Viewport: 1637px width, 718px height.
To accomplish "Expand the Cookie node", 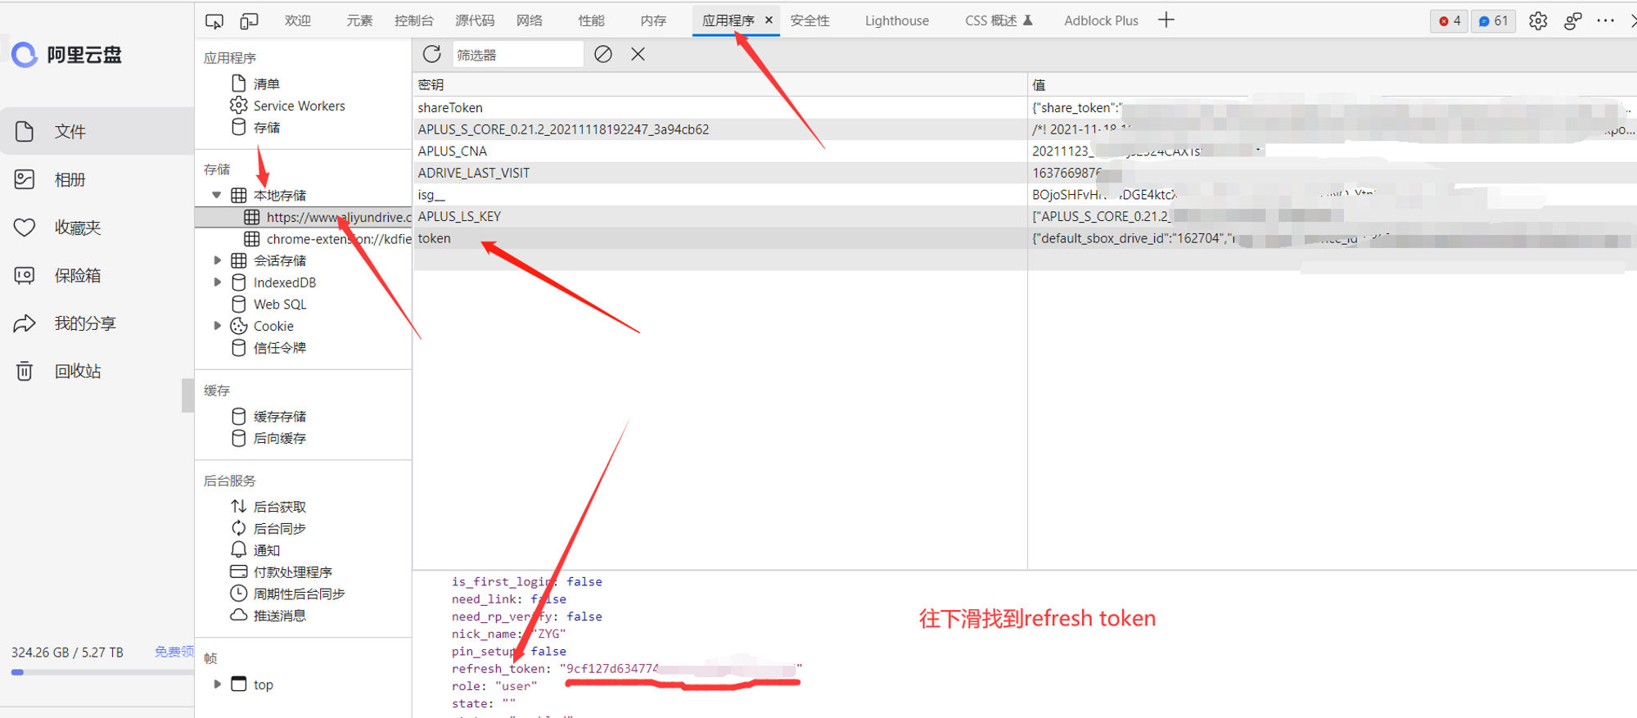I will tap(217, 326).
